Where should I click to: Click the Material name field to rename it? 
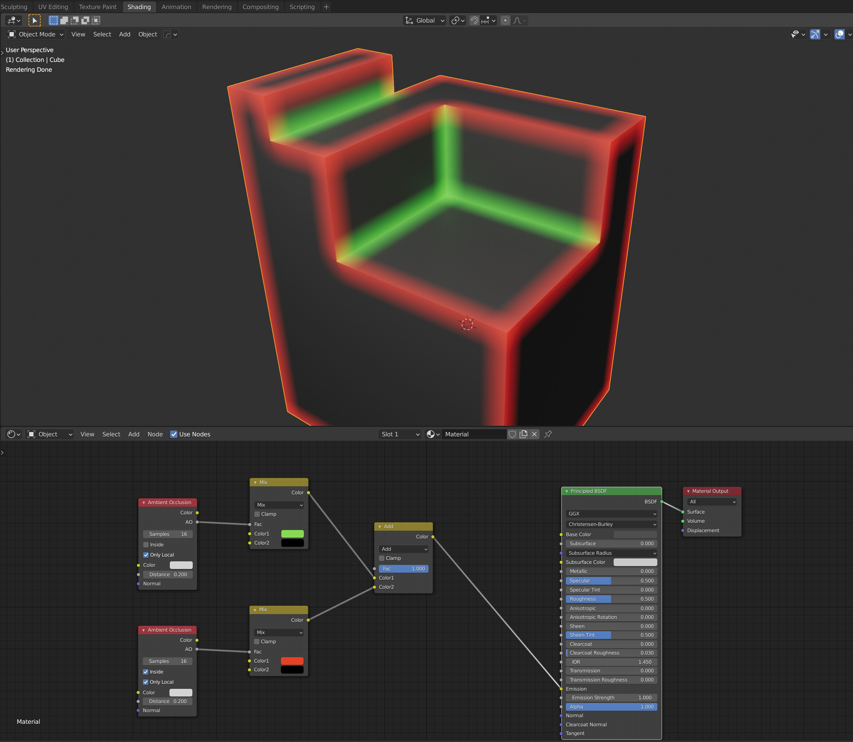[474, 434]
